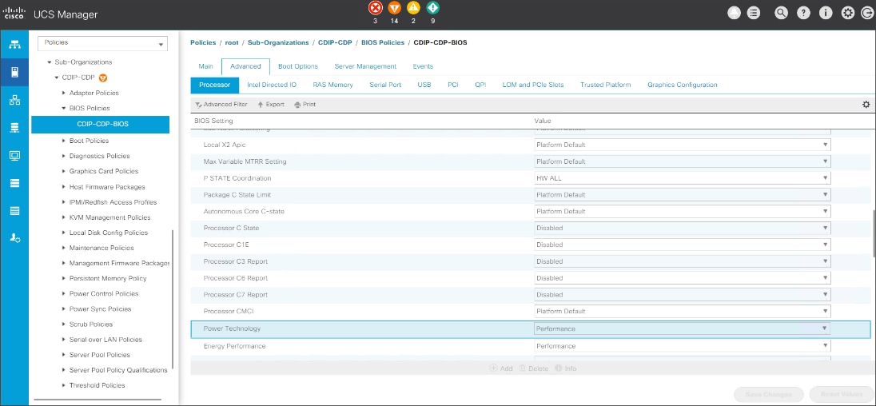This screenshot has width=876, height=406.
Task: Open Processor C3 Report dropdown
Action: [x=682, y=261]
